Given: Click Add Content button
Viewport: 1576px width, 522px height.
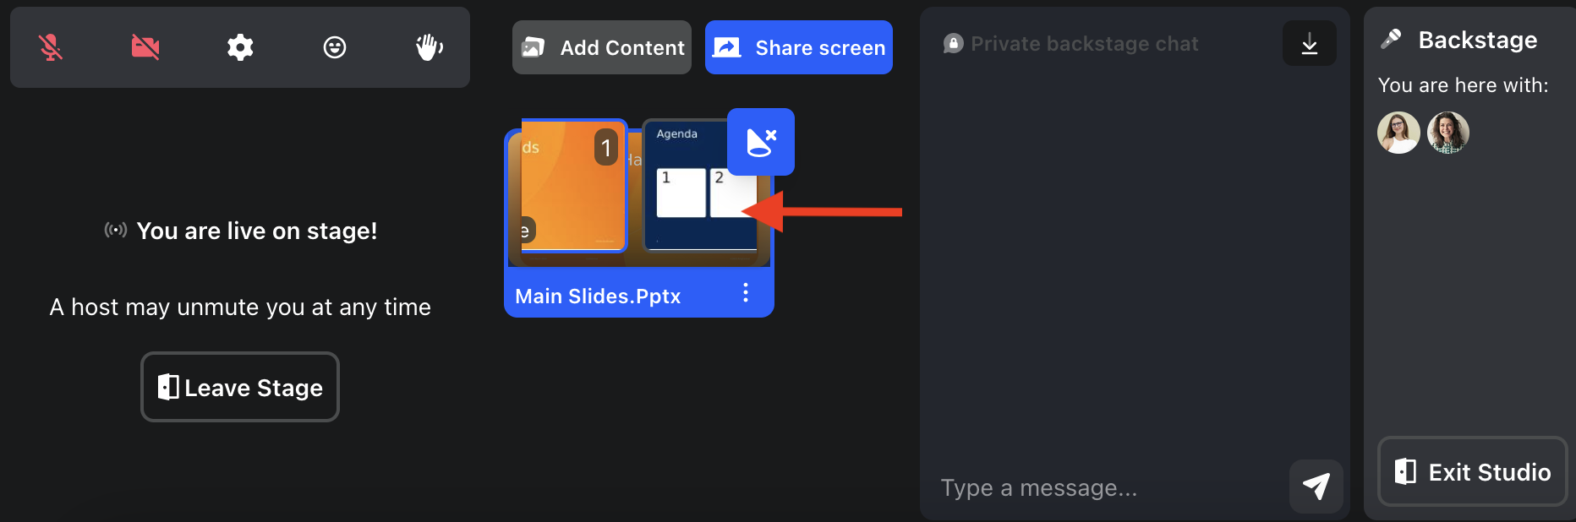Looking at the screenshot, I should [x=602, y=47].
